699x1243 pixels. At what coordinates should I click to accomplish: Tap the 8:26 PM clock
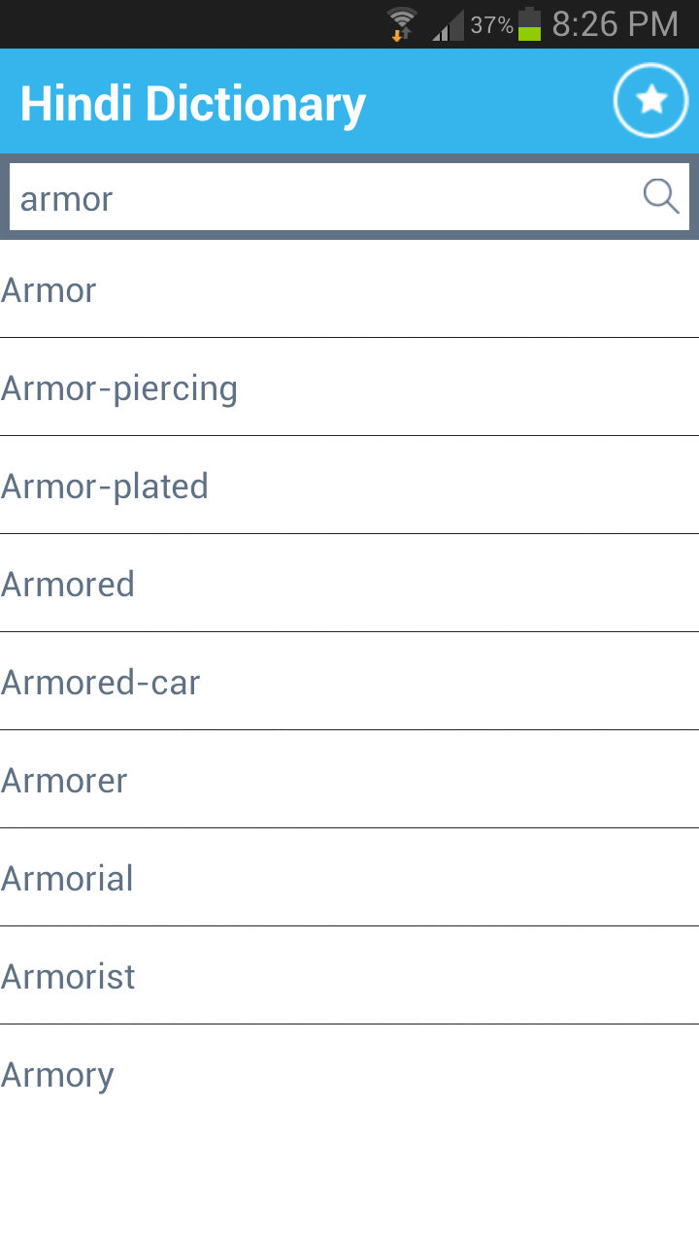click(x=615, y=24)
